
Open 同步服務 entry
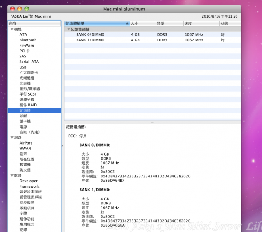coord(27,202)
